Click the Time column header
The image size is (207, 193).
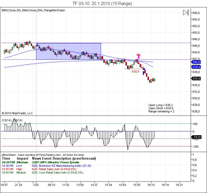(6, 158)
